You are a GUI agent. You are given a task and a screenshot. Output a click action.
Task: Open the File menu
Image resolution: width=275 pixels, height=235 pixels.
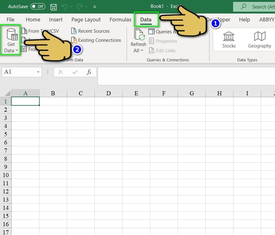[x=10, y=20]
